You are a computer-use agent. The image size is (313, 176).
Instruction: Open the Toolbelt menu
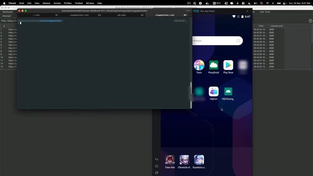click(x=79, y=3)
